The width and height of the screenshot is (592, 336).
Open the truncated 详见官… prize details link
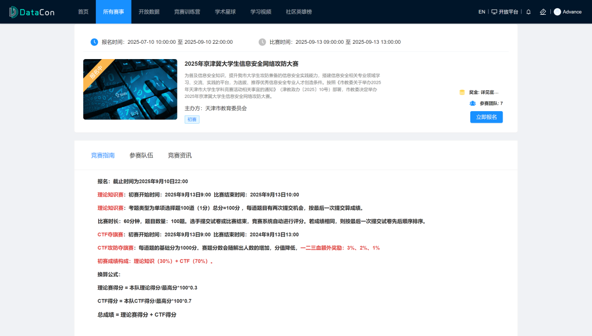(x=489, y=92)
